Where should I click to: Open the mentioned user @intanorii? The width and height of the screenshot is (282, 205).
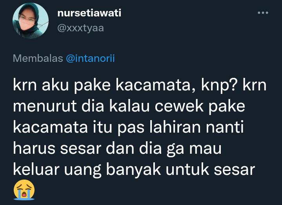point(90,58)
